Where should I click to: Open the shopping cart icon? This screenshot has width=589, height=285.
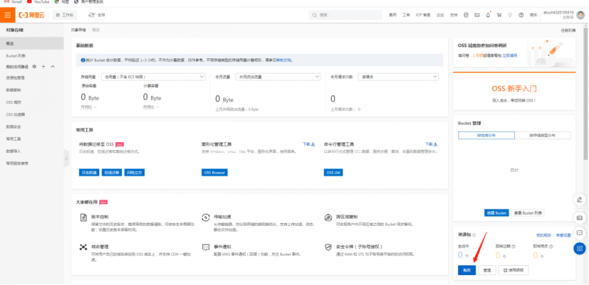click(x=499, y=15)
